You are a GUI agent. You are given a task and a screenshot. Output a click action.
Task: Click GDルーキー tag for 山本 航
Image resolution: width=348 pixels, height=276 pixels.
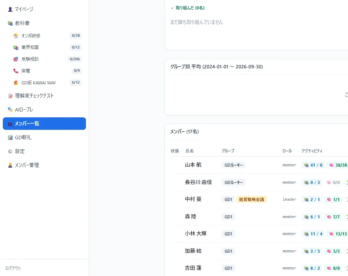point(234,165)
